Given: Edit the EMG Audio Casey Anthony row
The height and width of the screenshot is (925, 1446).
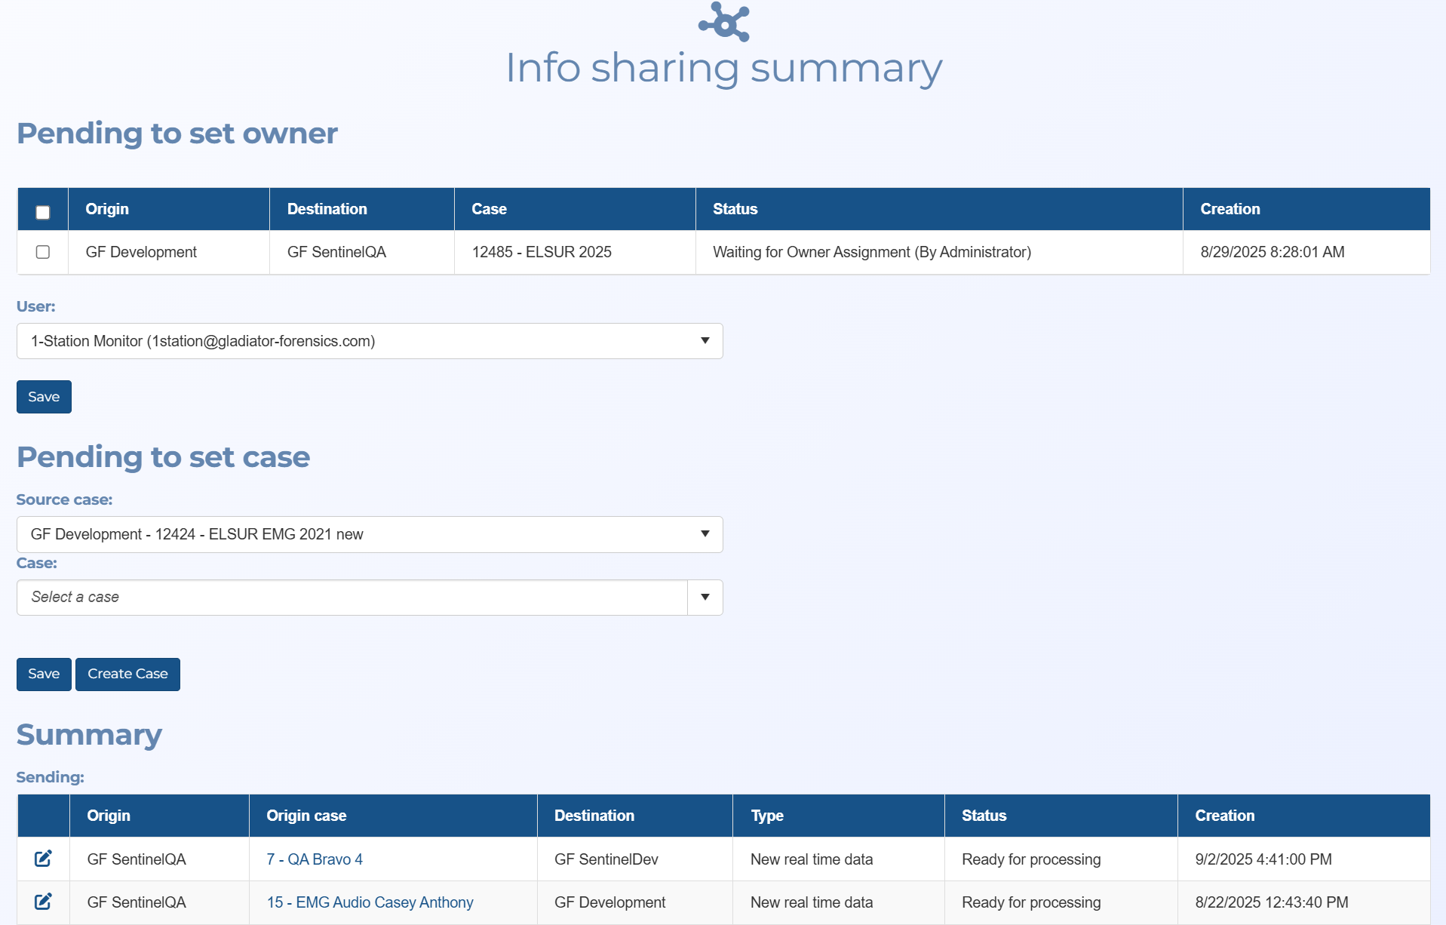Looking at the screenshot, I should pos(43,902).
